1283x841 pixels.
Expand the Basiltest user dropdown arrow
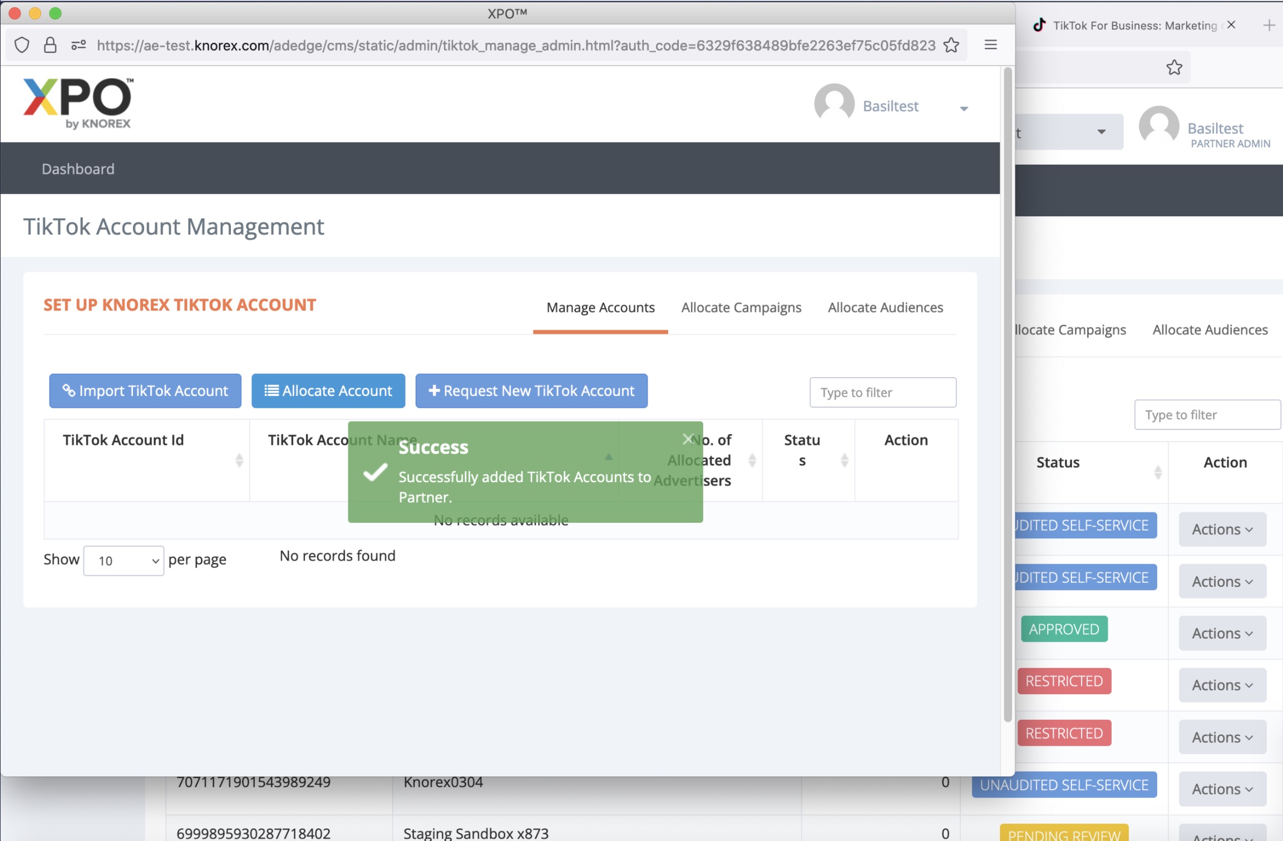(x=964, y=108)
